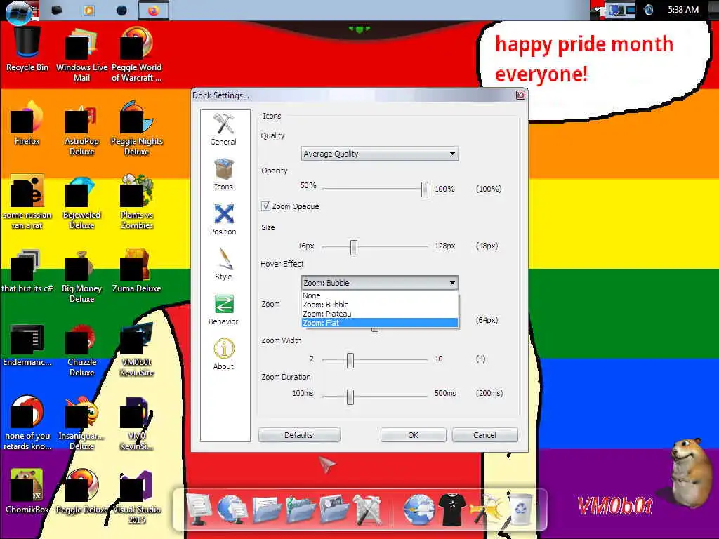Select Chuzzle Deluxe desktop icon
The height and width of the screenshot is (539, 719).
[x=81, y=350]
